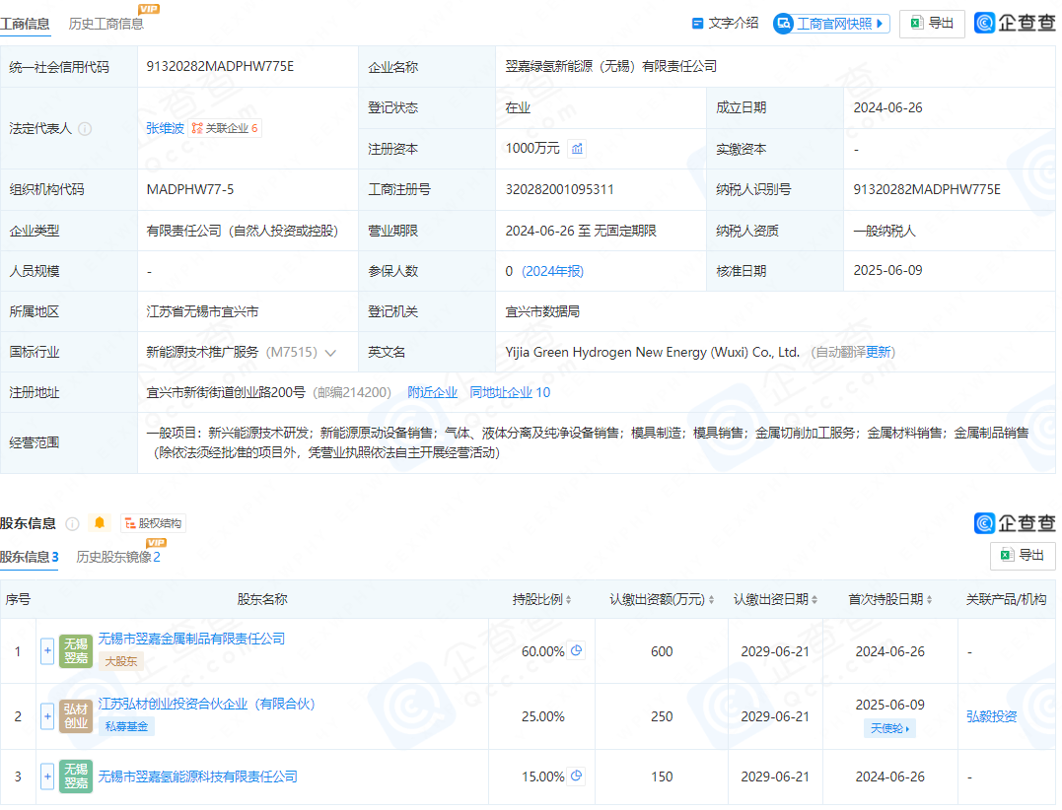Screen dimensions: 1062x810
Task: Expand row for 江苏弘材创业投资合伙企业
Action: 47,716
